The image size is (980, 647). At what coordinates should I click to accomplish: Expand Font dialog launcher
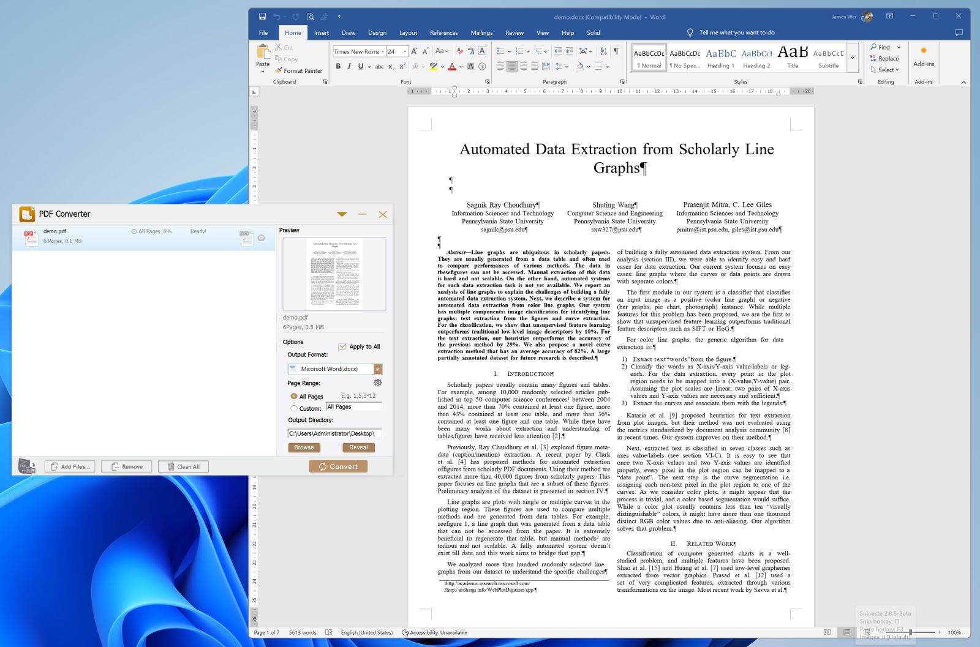[488, 81]
